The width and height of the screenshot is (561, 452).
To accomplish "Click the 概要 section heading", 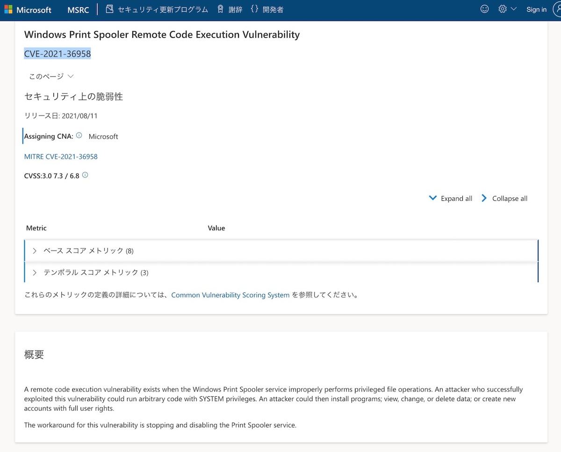I will click(34, 354).
